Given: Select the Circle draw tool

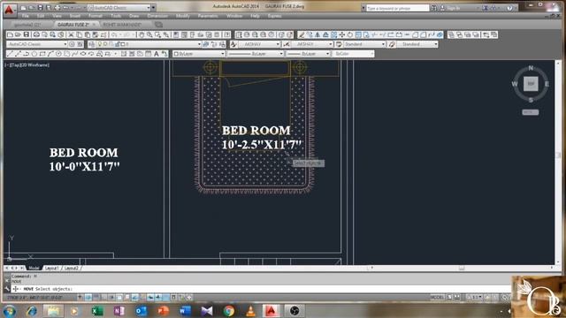Looking at the screenshot, I should [58, 54].
